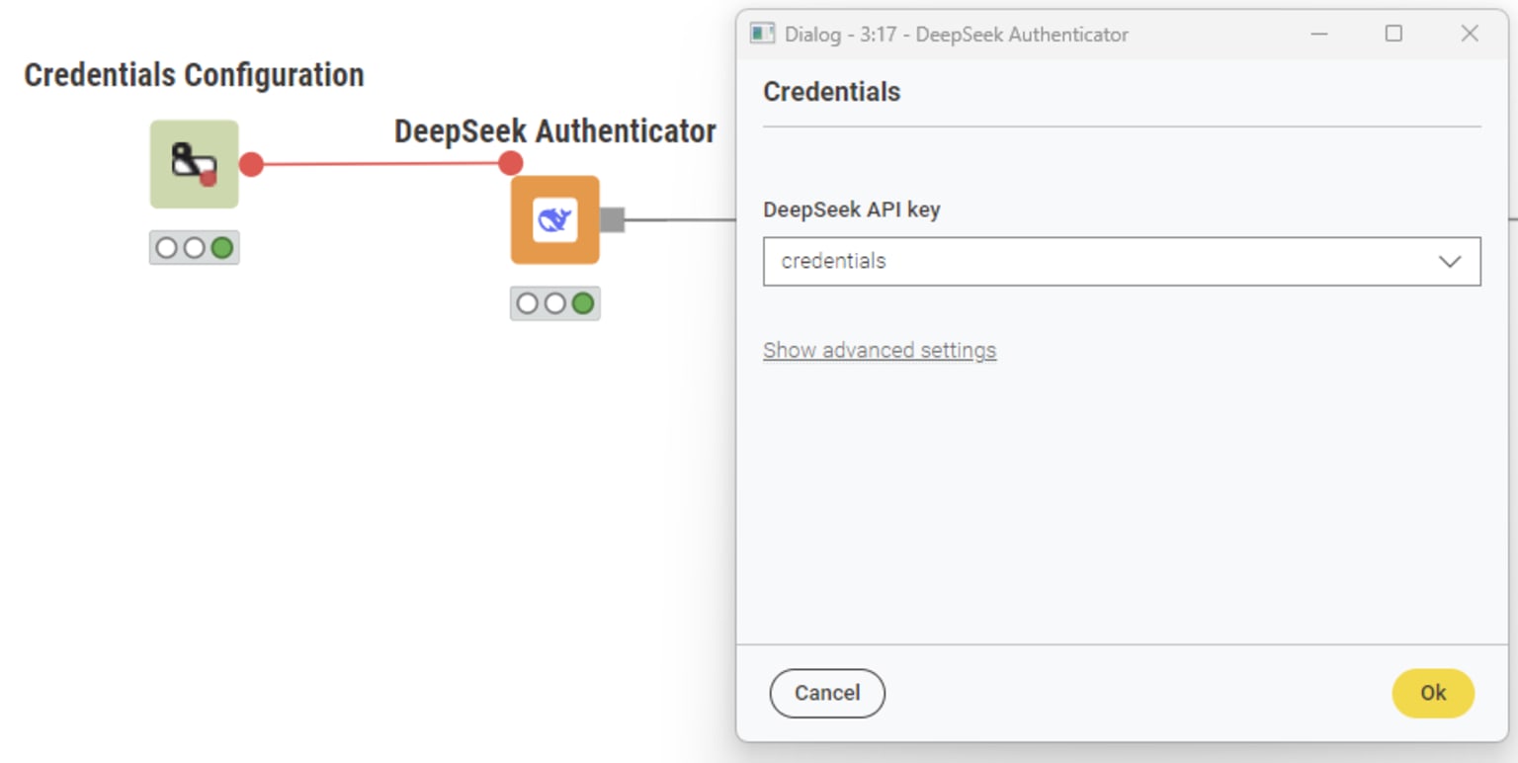
Task: Click the DeepSeek API key field label
Action: pyautogui.click(x=851, y=210)
